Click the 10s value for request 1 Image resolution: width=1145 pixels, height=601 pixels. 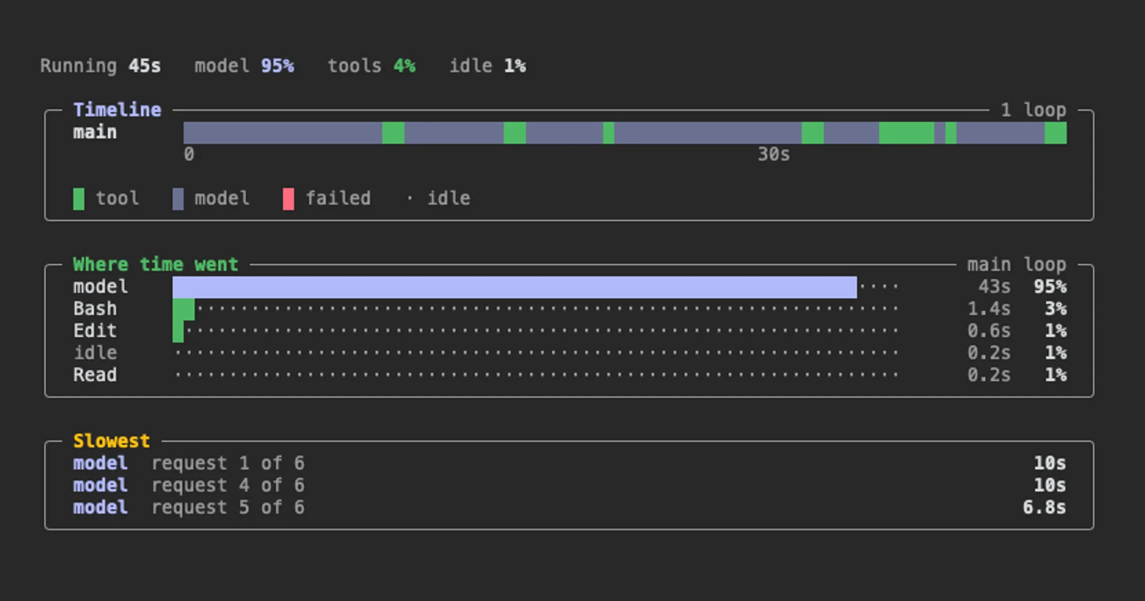coord(1050,463)
